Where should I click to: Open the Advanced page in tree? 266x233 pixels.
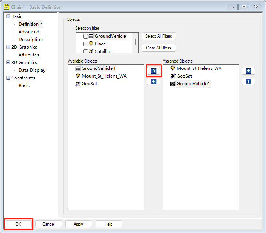click(x=29, y=32)
